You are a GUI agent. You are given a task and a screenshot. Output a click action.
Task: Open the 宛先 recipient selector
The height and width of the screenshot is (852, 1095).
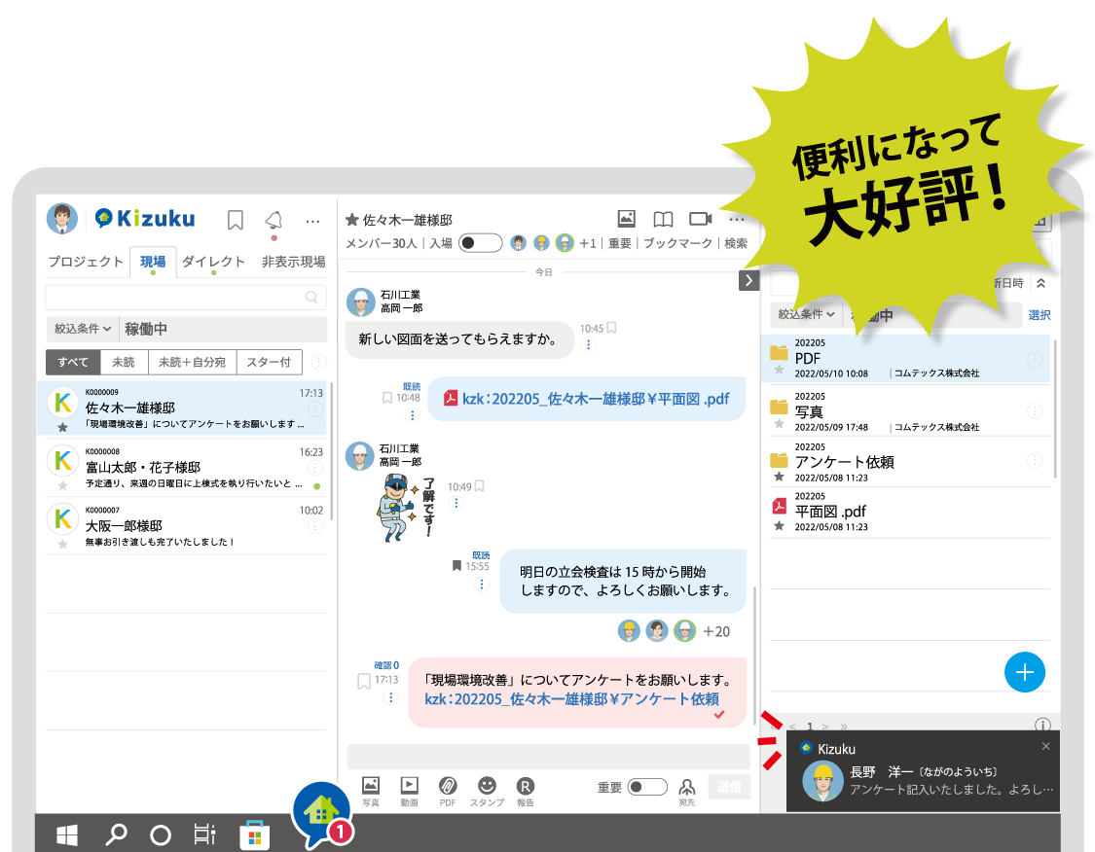686,788
